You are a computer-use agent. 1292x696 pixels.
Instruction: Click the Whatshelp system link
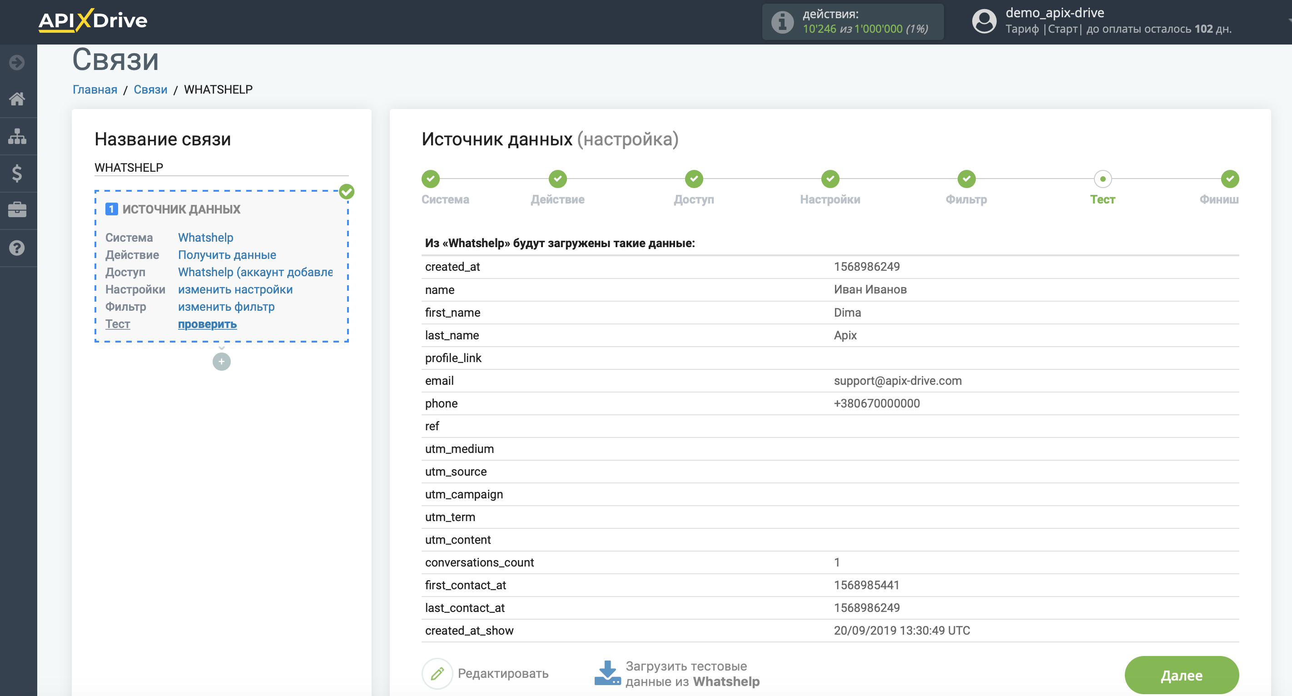[206, 238]
